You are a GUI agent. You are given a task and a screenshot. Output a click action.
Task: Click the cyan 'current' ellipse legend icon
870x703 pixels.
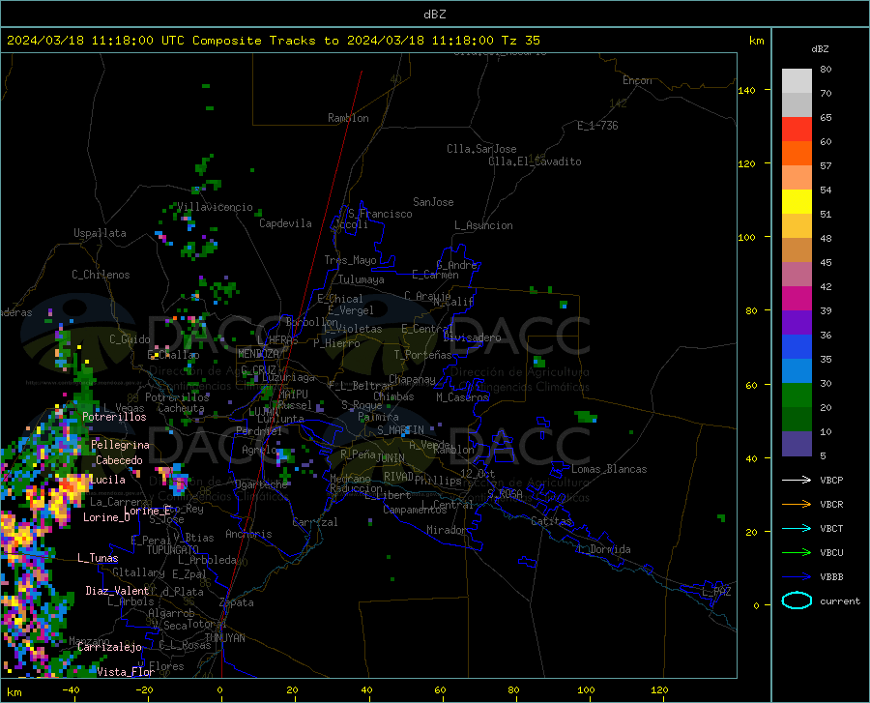(797, 600)
